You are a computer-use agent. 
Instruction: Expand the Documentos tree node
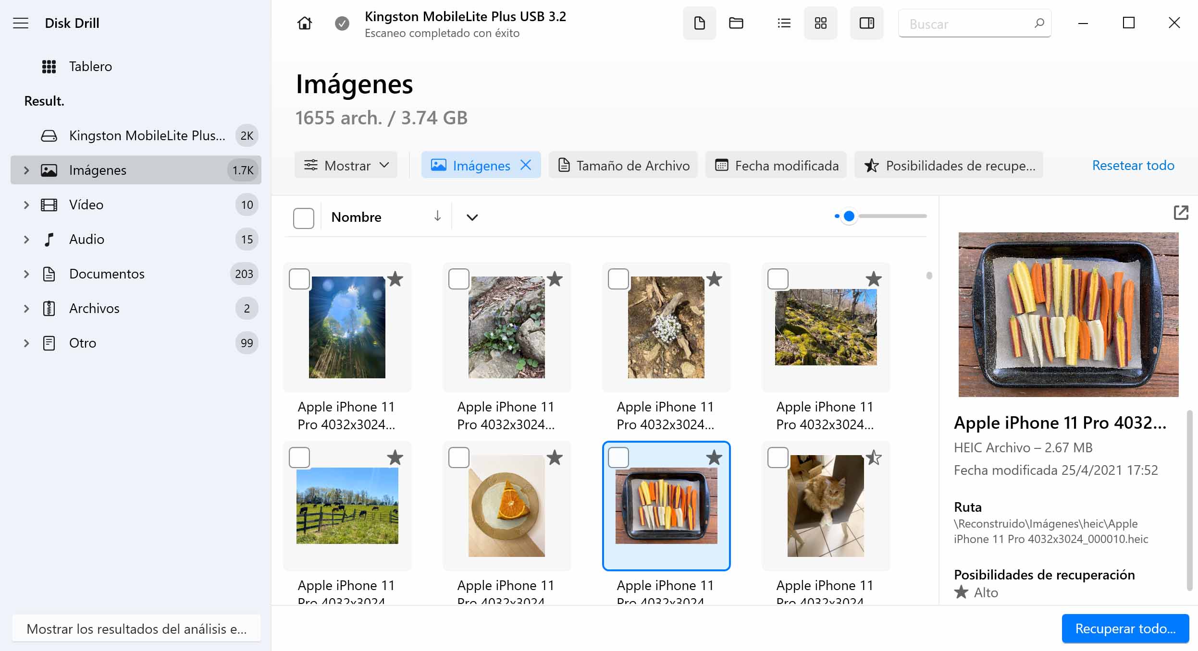pyautogui.click(x=26, y=274)
